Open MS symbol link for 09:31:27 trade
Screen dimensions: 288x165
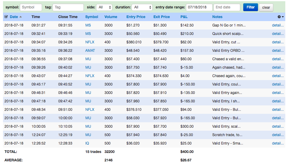(x=88, y=25)
